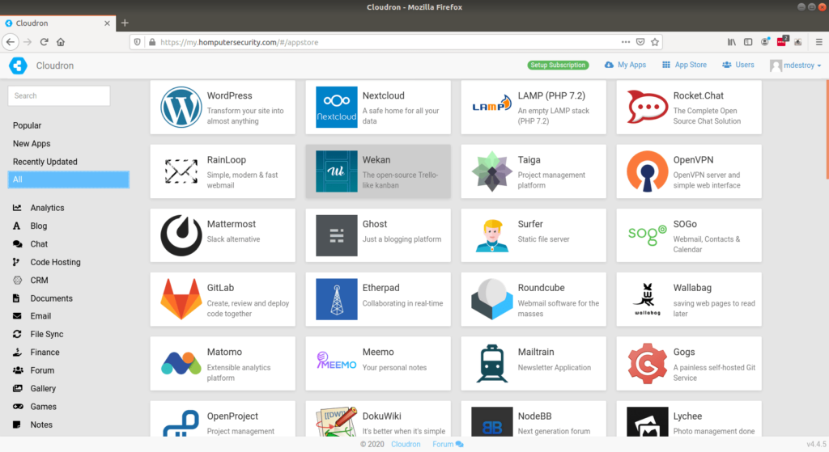Open the SOGo logo
The width and height of the screenshot is (829, 452).
click(647, 235)
